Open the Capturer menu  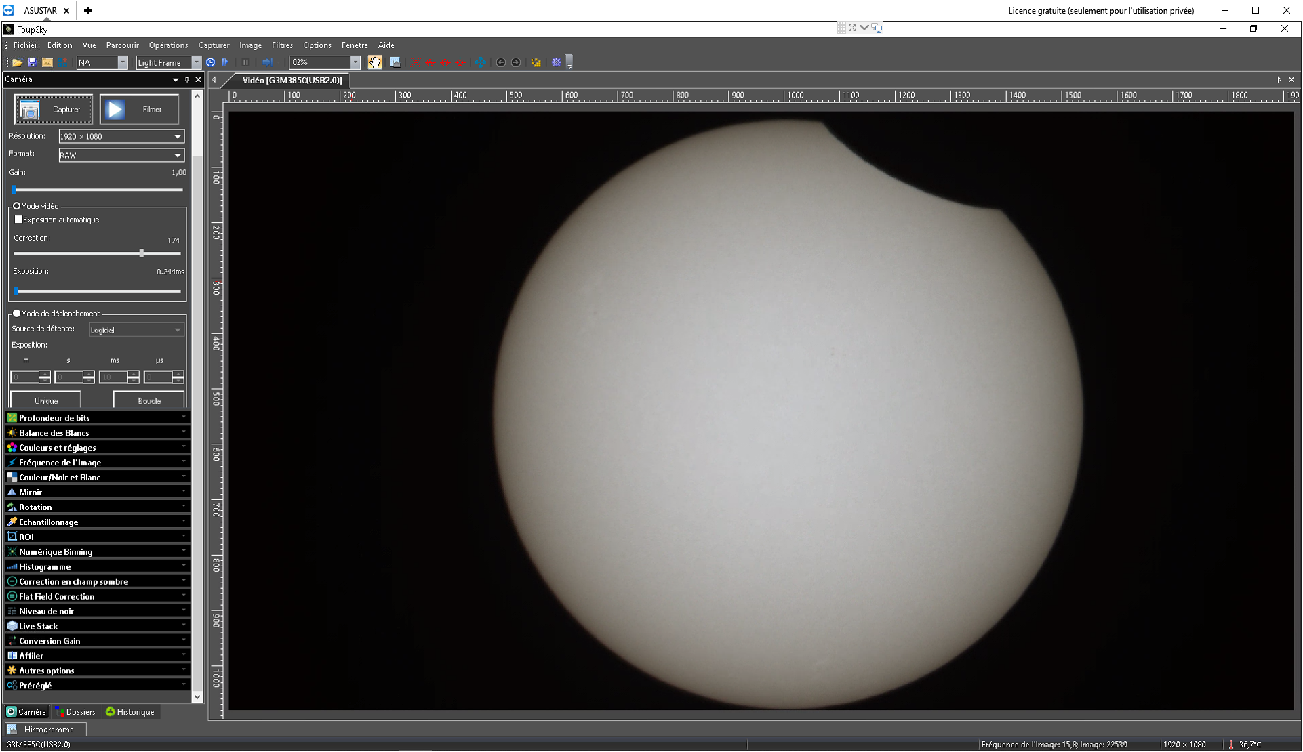[214, 45]
